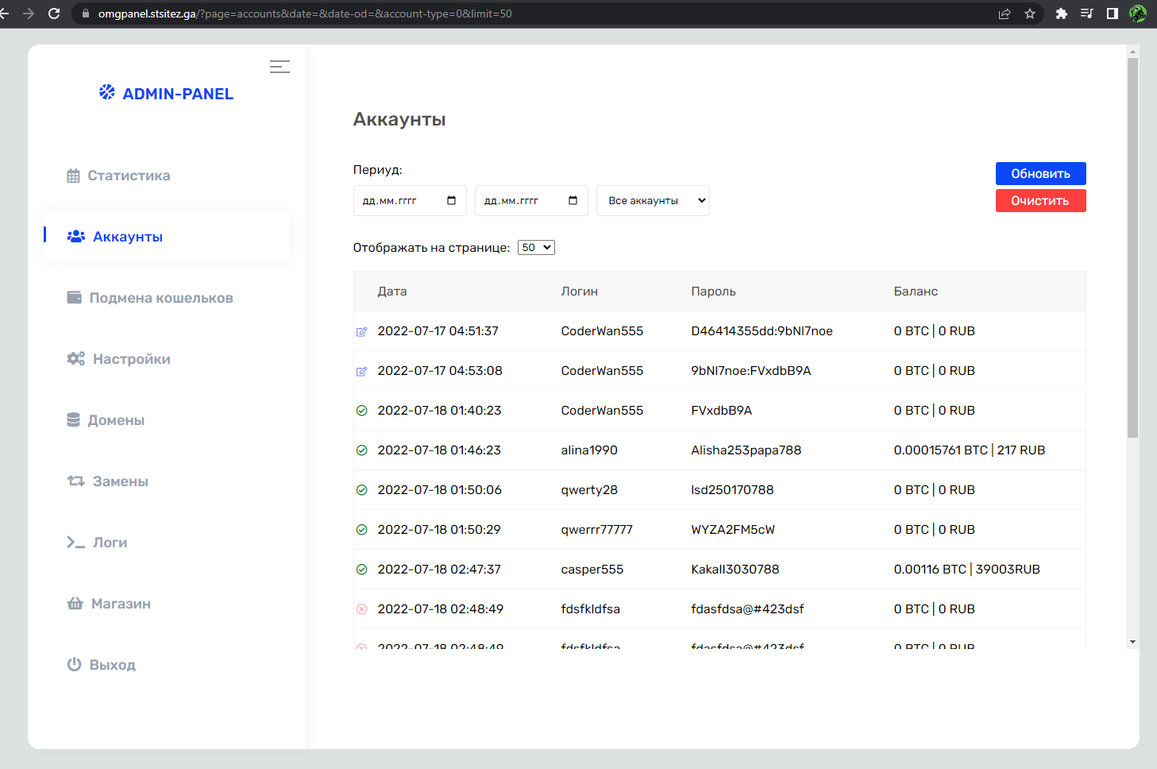This screenshot has width=1157, height=769.
Task: Click the edit icon on the 04:51:37 row
Action: [361, 332]
